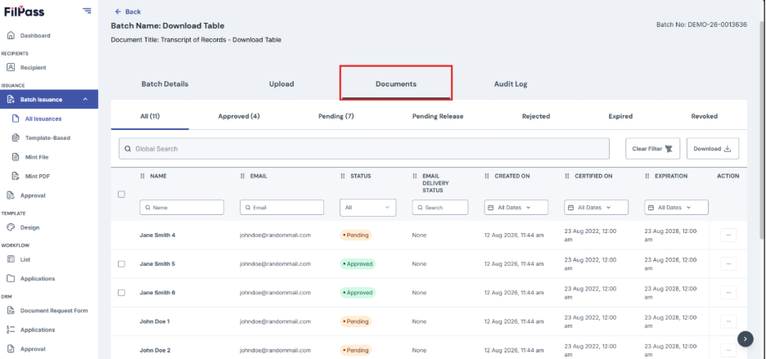The height and width of the screenshot is (359, 766).
Task: Click the drag handle beside CREATED ON column
Action: coord(487,176)
